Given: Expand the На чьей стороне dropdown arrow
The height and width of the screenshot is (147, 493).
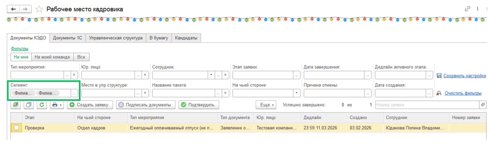Looking at the screenshot, I should (x=297, y=93).
